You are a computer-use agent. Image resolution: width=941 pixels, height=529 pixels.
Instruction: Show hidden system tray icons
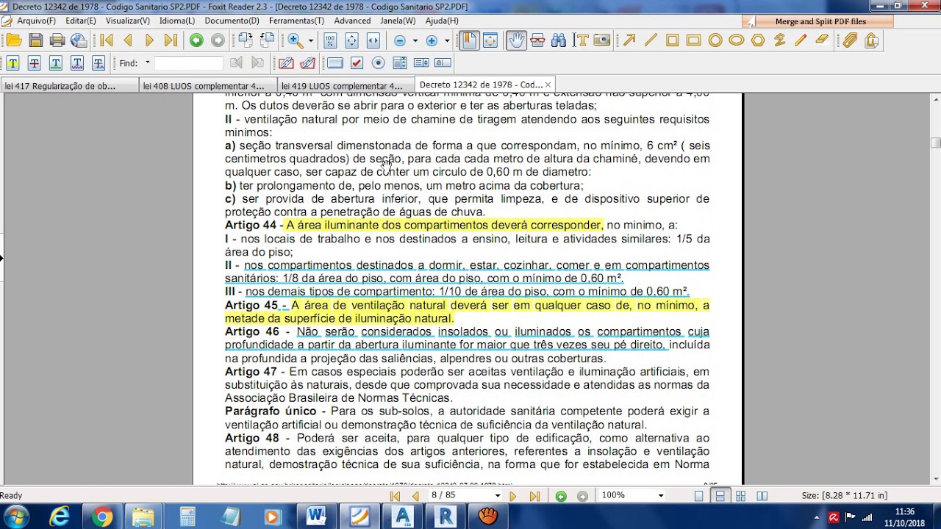coord(816,518)
